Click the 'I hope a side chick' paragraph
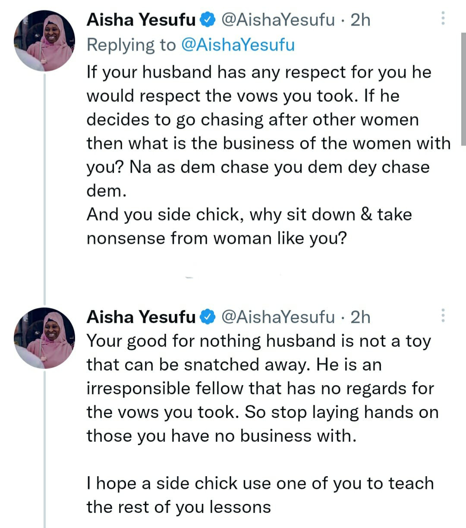Viewport: 466px width, 528px height. click(x=259, y=483)
